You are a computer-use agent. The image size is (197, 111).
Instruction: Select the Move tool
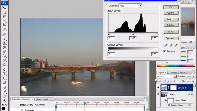(x=4, y=8)
